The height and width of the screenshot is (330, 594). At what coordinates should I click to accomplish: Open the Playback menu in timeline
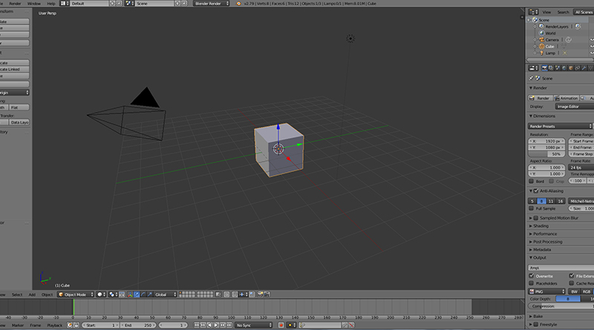tap(55, 325)
